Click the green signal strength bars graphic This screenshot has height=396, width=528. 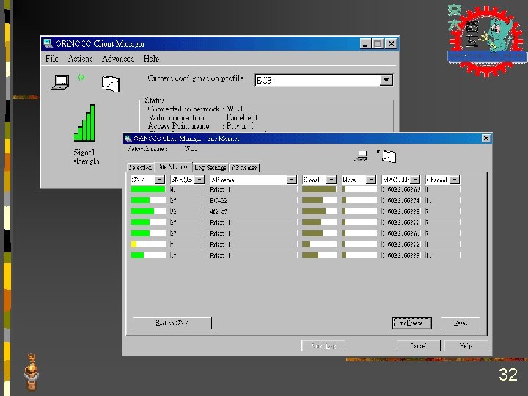pos(84,123)
